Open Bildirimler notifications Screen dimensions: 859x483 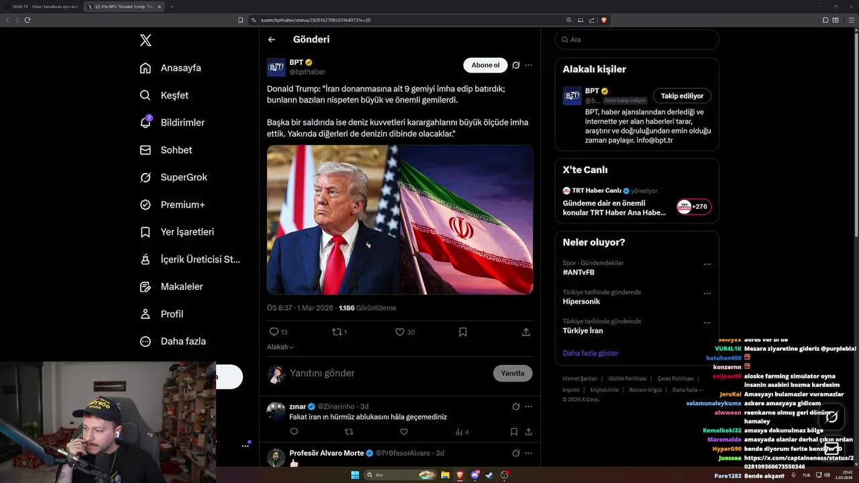172,123
